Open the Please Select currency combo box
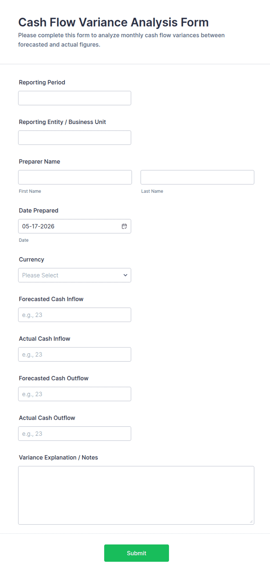 click(75, 275)
